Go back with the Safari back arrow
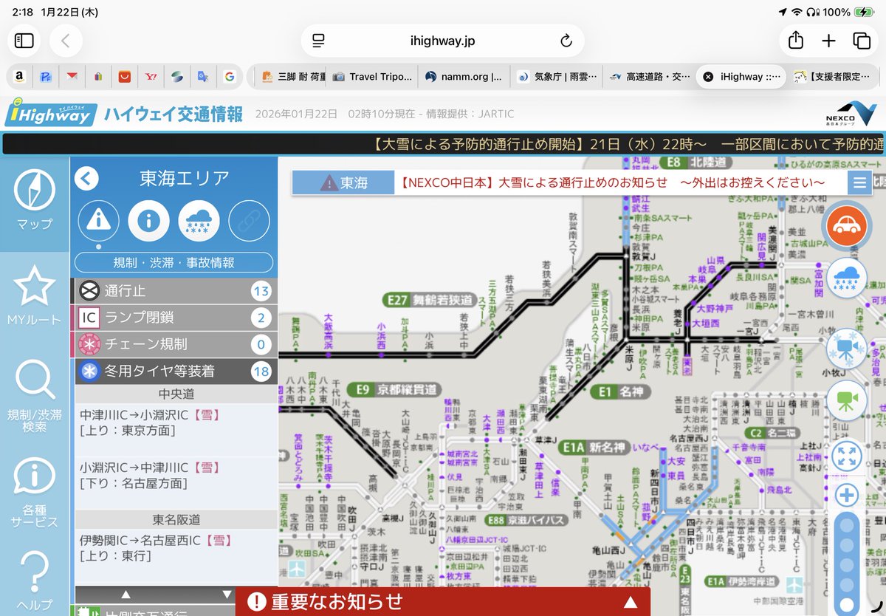Image resolution: width=886 pixels, height=616 pixels. pyautogui.click(x=66, y=41)
